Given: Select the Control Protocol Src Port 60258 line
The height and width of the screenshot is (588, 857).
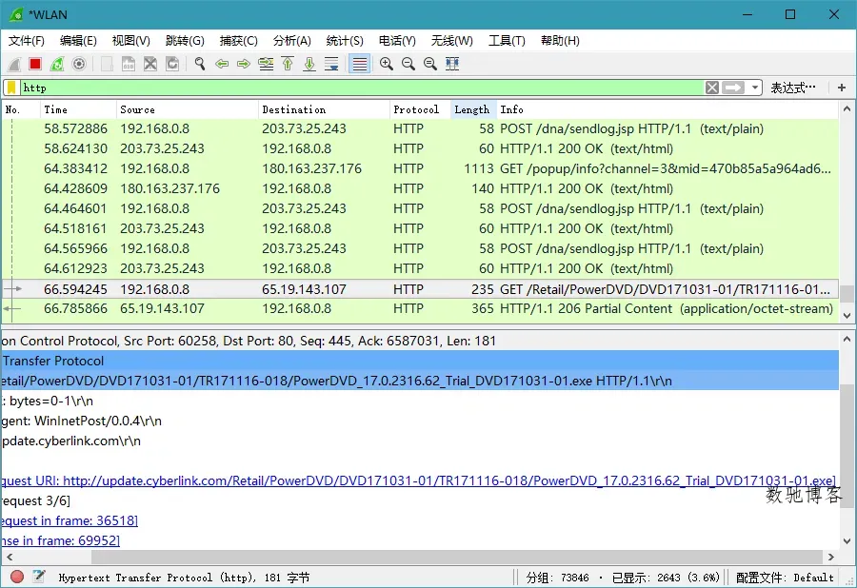Looking at the screenshot, I should [420, 342].
